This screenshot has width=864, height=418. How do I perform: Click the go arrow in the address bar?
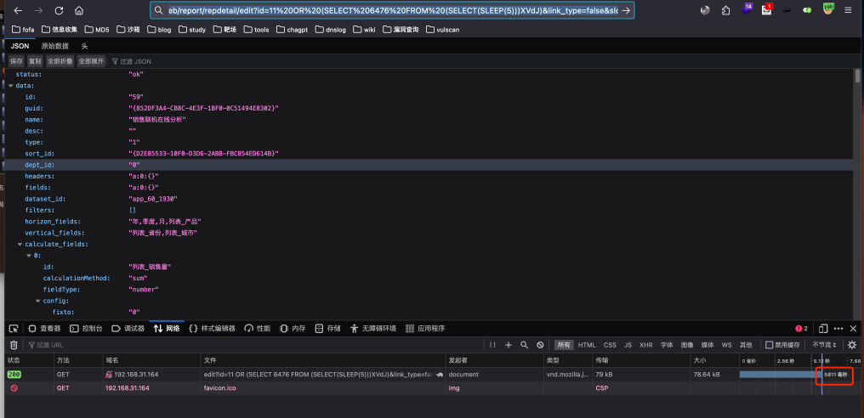[x=625, y=10]
